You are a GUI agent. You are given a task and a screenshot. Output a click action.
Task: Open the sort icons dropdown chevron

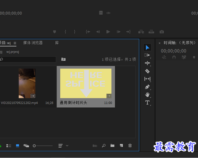[67, 146]
